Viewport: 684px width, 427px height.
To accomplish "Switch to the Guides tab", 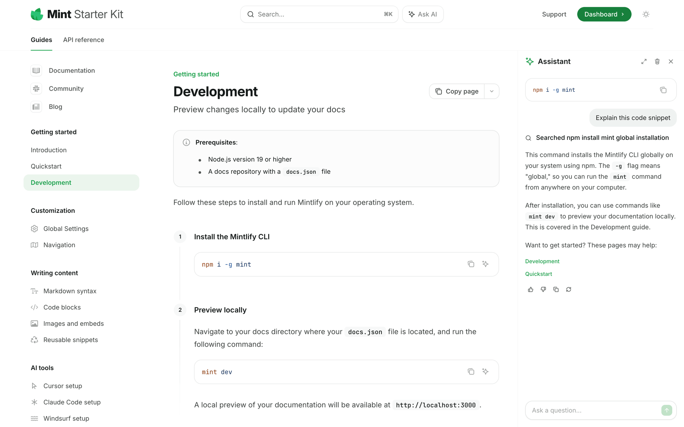I will tap(41, 40).
